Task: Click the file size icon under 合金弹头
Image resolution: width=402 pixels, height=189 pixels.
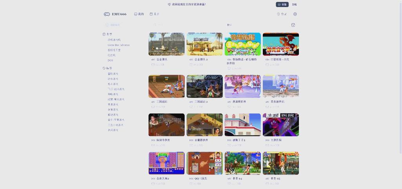Action: [x=153, y=65]
